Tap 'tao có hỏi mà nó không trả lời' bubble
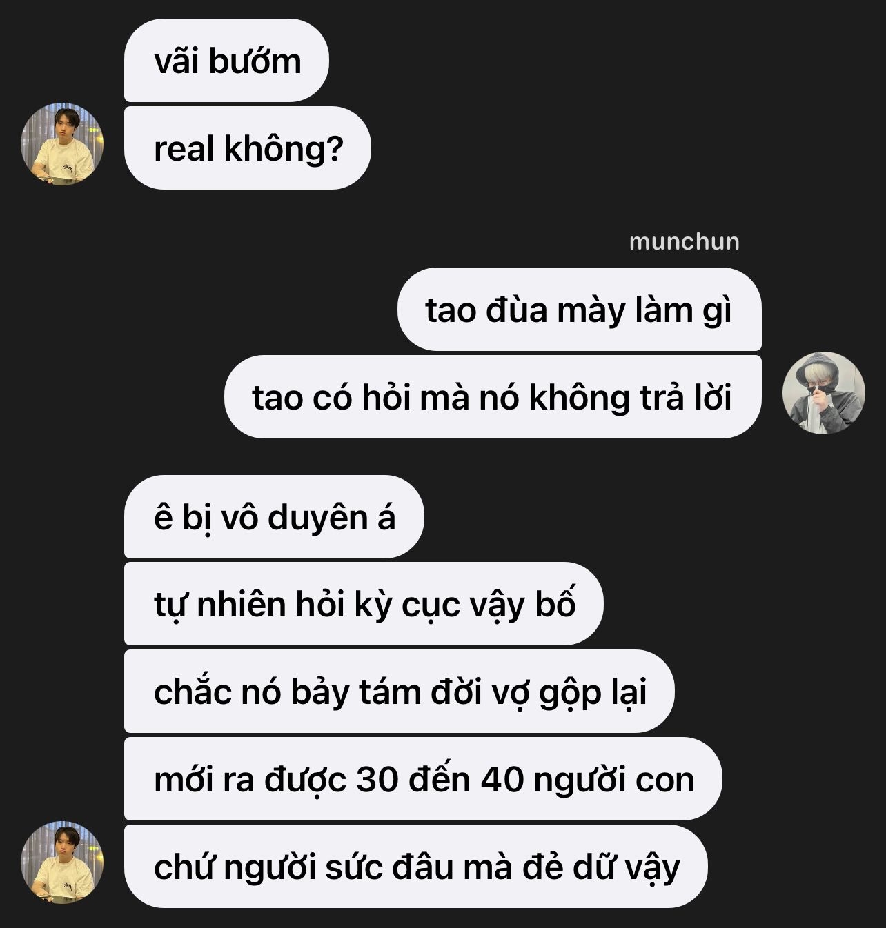 pos(493,397)
